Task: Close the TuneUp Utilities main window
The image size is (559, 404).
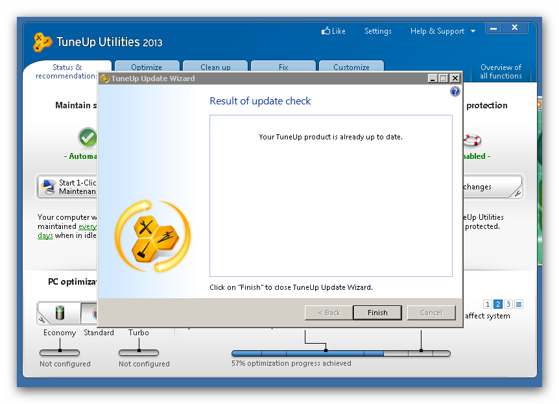Action: tap(514, 28)
